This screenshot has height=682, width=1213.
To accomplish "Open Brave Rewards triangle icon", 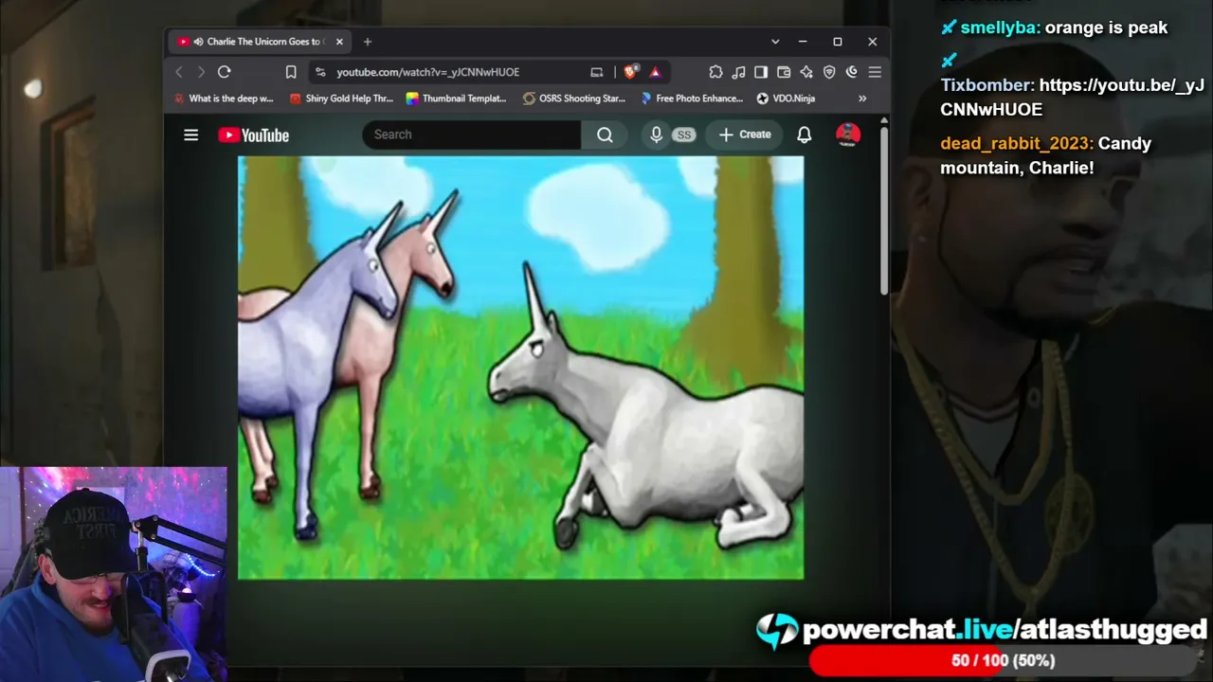I will point(655,72).
